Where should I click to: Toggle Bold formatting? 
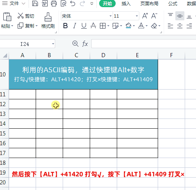65,26
